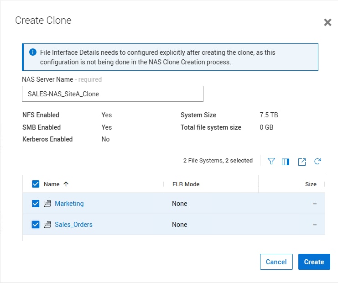This screenshot has width=338, height=283.
Task: Click the Marketing file system icon
Action: (47, 204)
